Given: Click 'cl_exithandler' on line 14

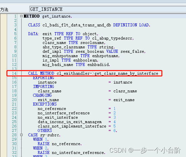Looking at the screenshot, I should 73,73.
